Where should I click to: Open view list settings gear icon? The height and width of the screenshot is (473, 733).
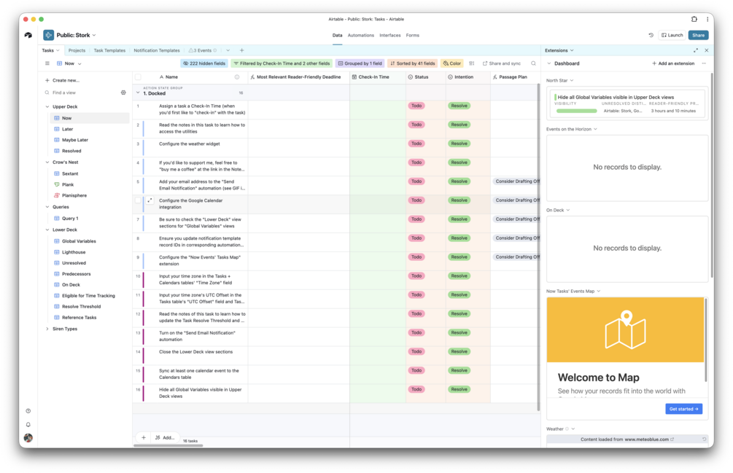click(x=123, y=93)
